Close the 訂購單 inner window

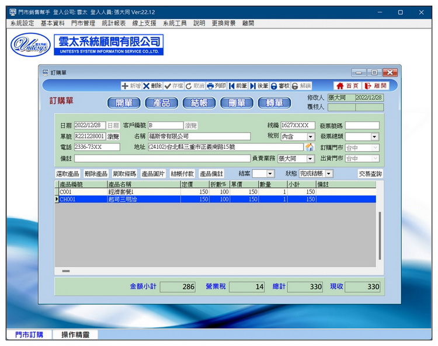coord(390,72)
